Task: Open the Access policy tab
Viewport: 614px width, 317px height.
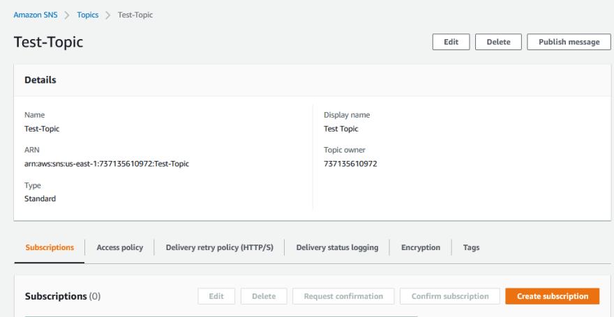Action: coord(120,247)
